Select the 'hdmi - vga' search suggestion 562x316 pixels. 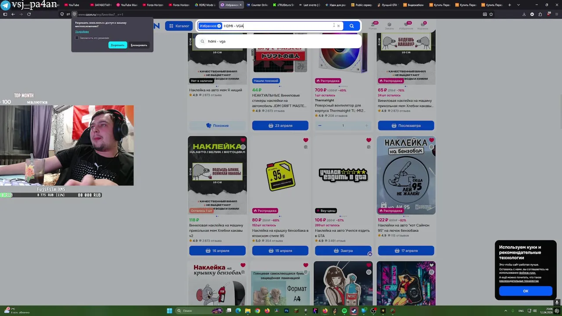(278, 41)
